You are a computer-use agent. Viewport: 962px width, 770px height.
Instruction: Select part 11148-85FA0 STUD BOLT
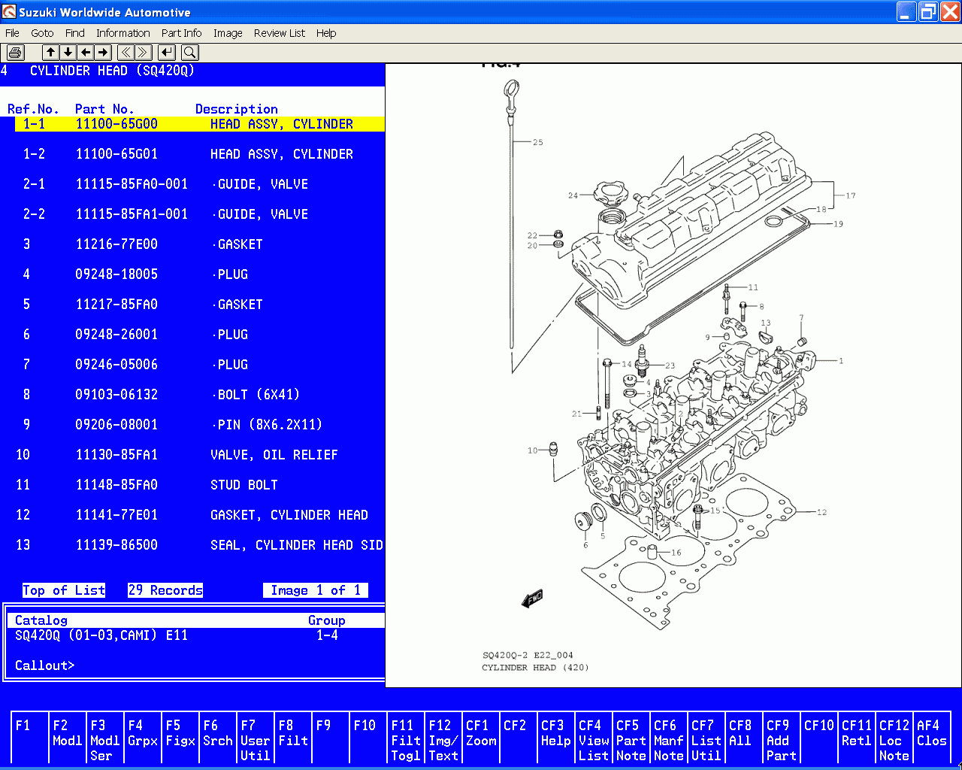(200, 485)
